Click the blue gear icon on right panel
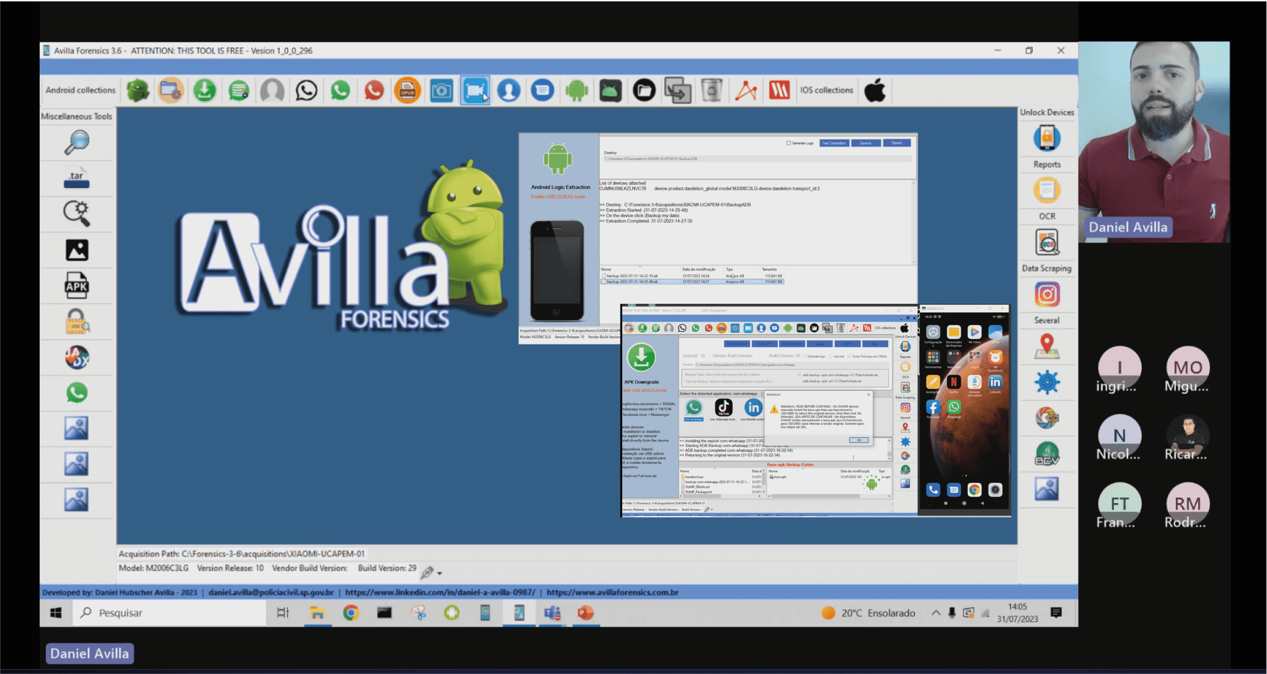 click(1047, 382)
